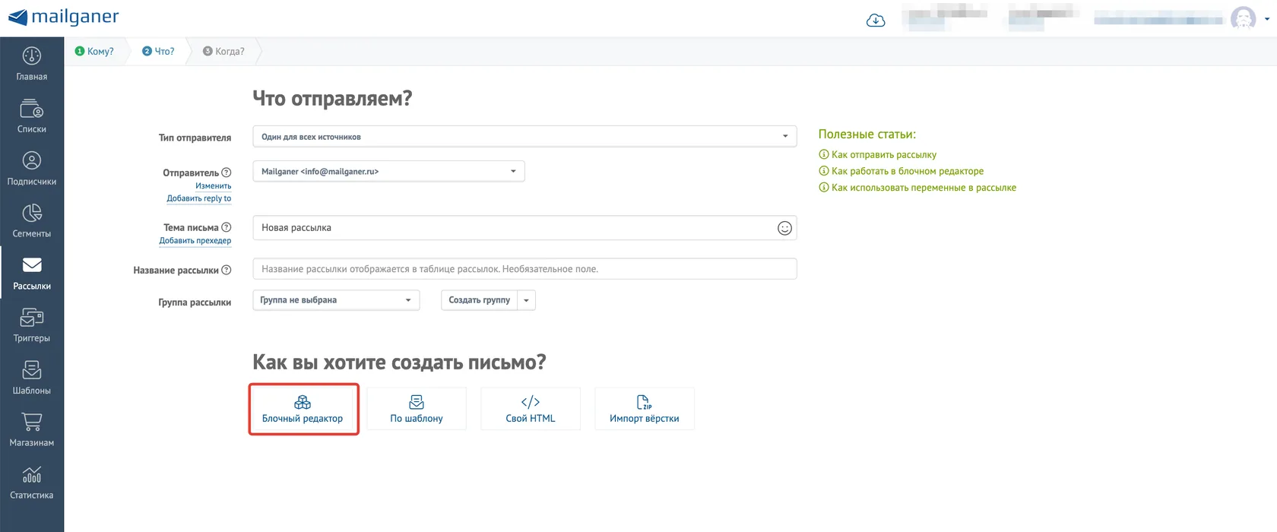This screenshot has width=1277, height=532.
Task: Open emoji picker in subject field
Action: pos(784,228)
